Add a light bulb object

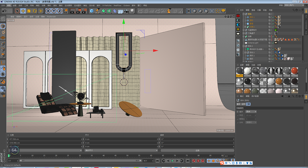coord(132,11)
